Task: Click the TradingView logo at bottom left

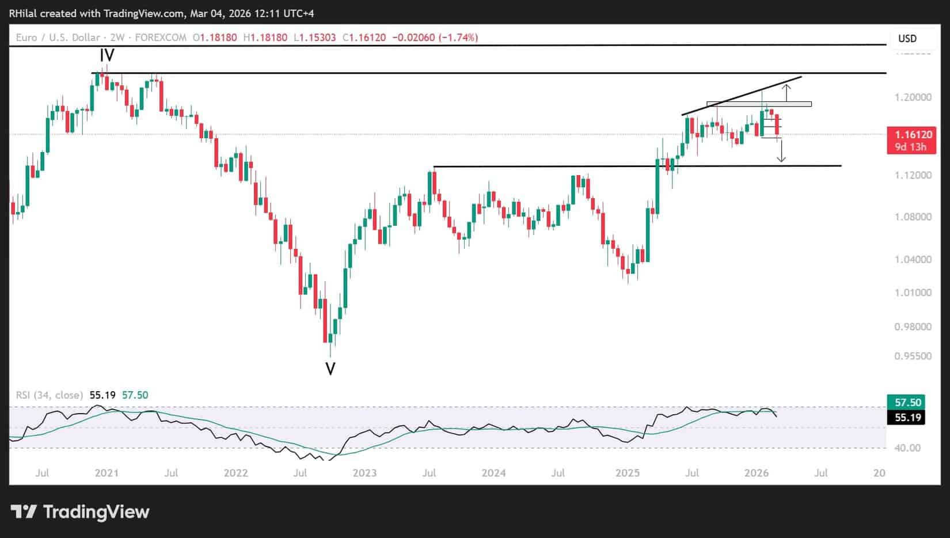Action: [x=80, y=512]
